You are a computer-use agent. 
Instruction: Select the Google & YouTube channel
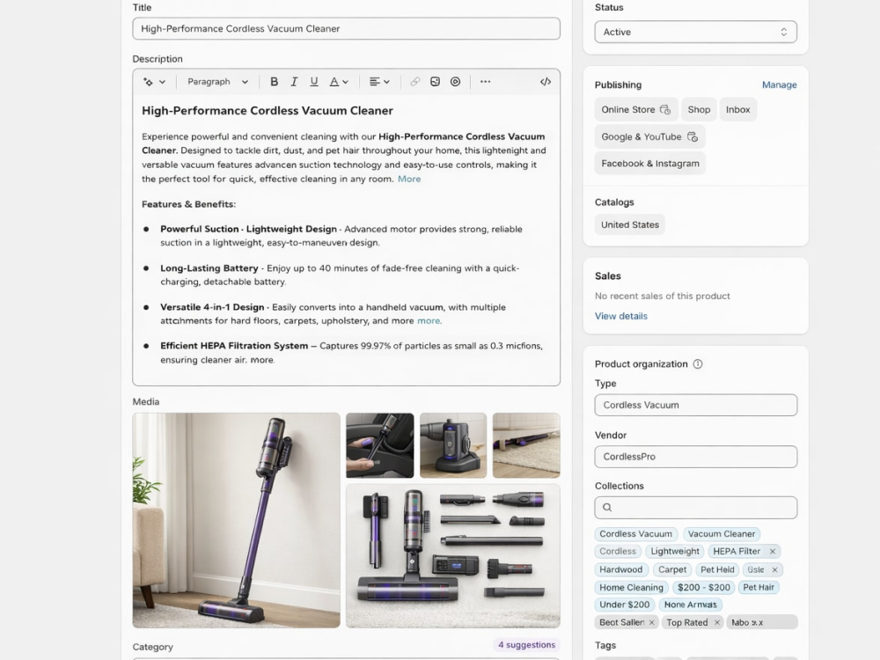click(649, 136)
